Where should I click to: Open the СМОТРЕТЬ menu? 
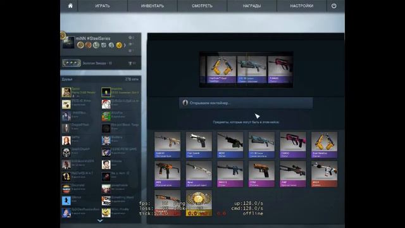202,6
